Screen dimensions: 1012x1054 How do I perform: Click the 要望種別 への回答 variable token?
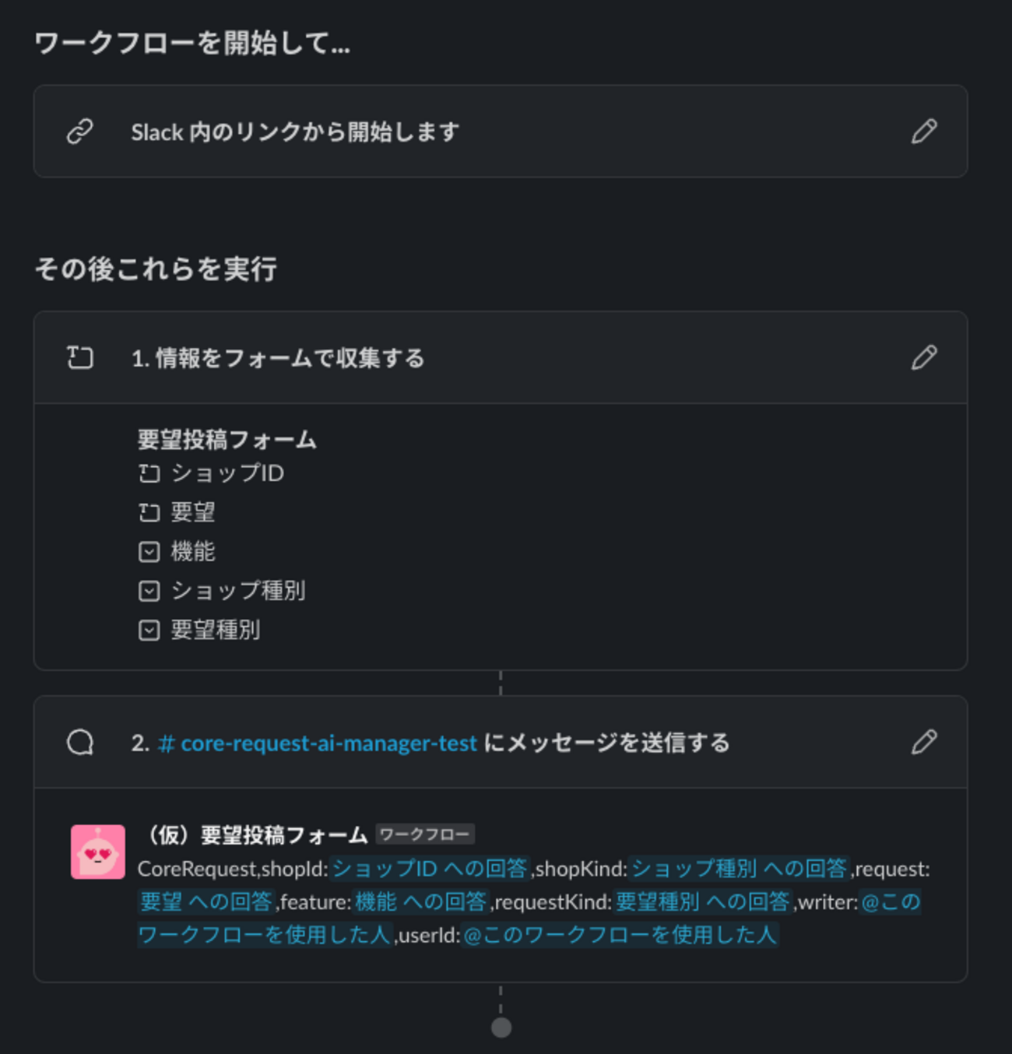click(x=703, y=901)
